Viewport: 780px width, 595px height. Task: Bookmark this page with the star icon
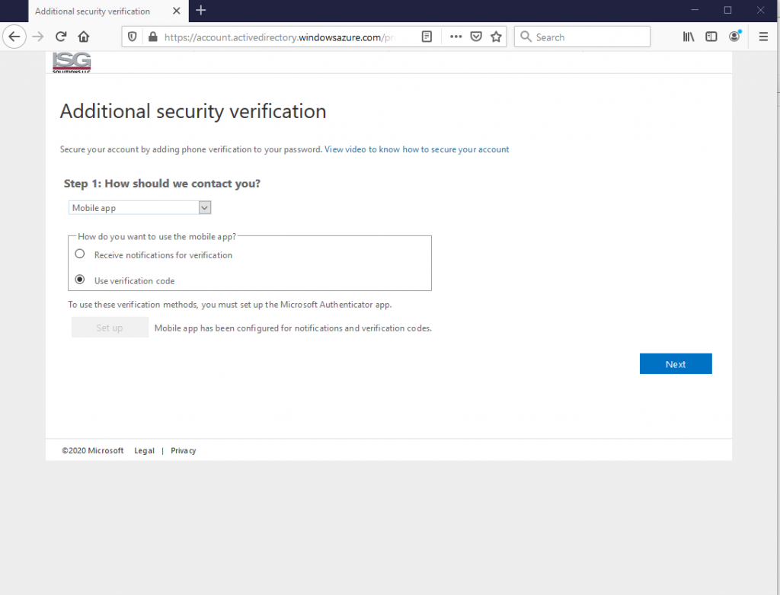point(496,37)
